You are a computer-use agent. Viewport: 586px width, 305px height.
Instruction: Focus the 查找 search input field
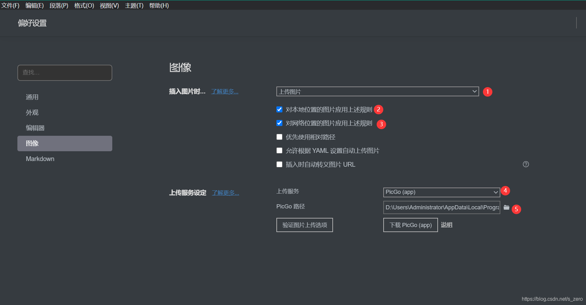coord(65,73)
